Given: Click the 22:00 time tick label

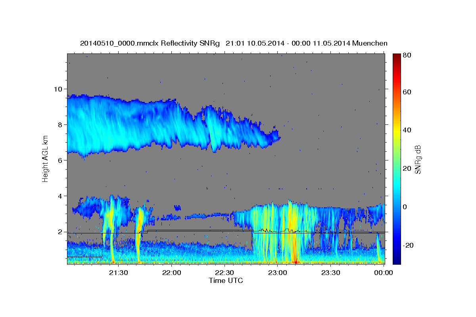Looking at the screenshot, I should (x=172, y=273).
